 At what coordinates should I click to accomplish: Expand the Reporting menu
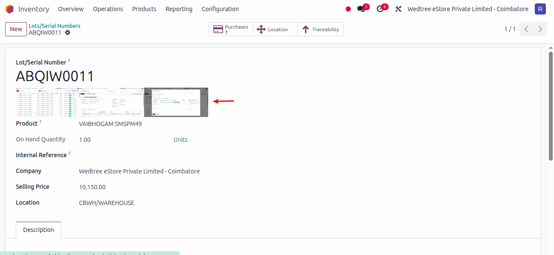[x=179, y=9]
